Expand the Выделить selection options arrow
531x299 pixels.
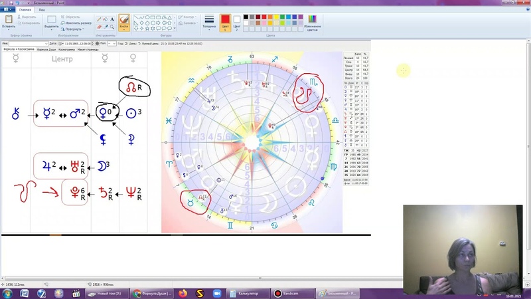click(52, 29)
